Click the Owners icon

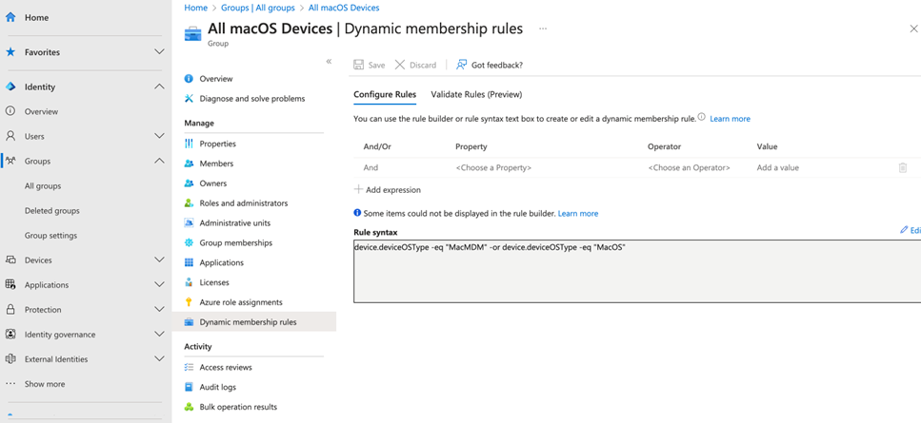pos(189,183)
